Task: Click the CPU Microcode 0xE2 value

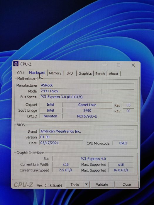Action: (x=123, y=143)
